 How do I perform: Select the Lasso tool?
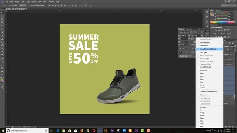click(2, 19)
